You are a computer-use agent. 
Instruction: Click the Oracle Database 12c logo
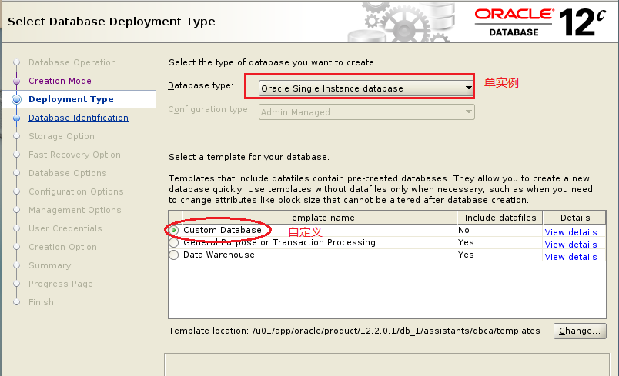click(540, 23)
